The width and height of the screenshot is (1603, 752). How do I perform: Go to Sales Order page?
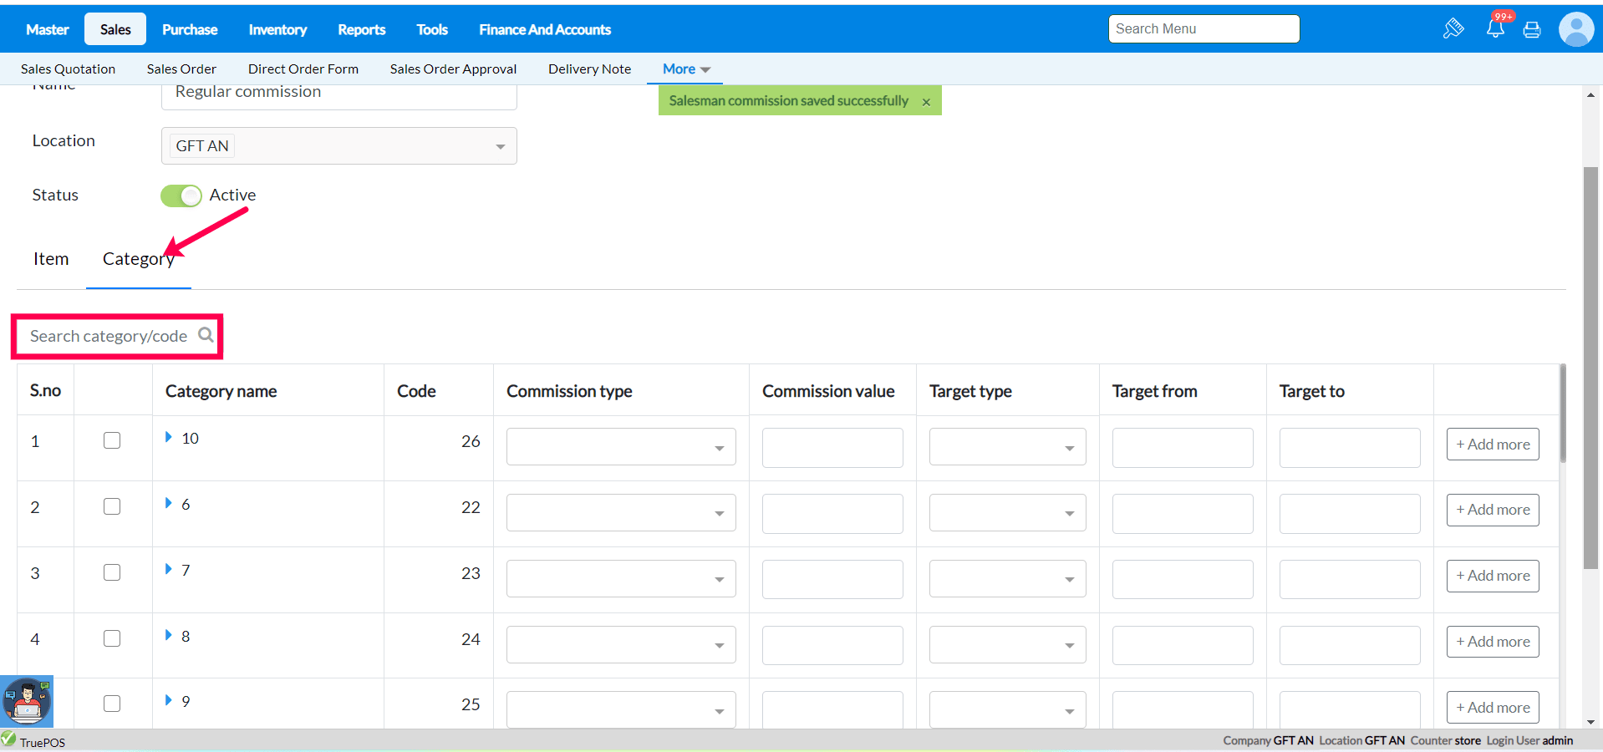[x=181, y=69]
